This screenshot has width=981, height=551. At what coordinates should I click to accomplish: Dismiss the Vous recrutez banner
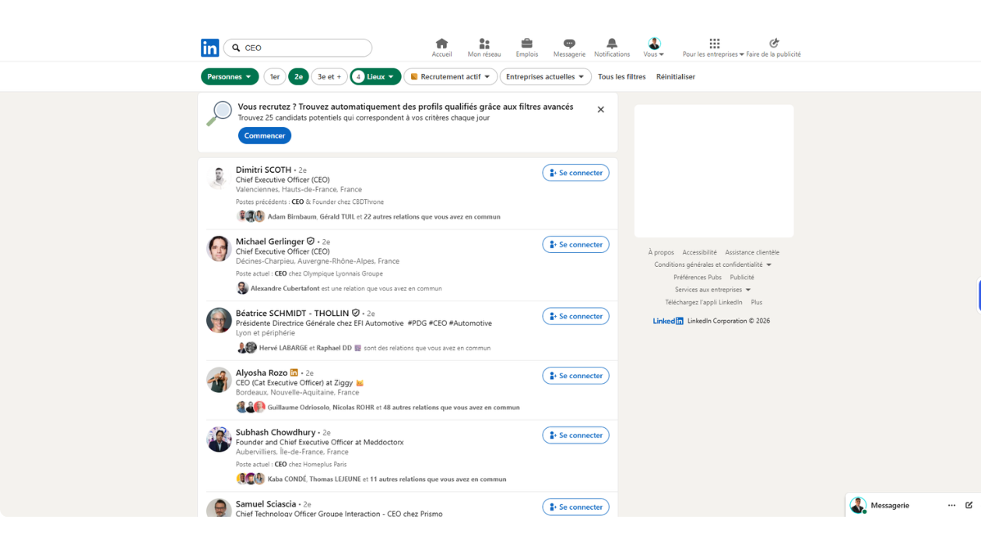(x=600, y=110)
